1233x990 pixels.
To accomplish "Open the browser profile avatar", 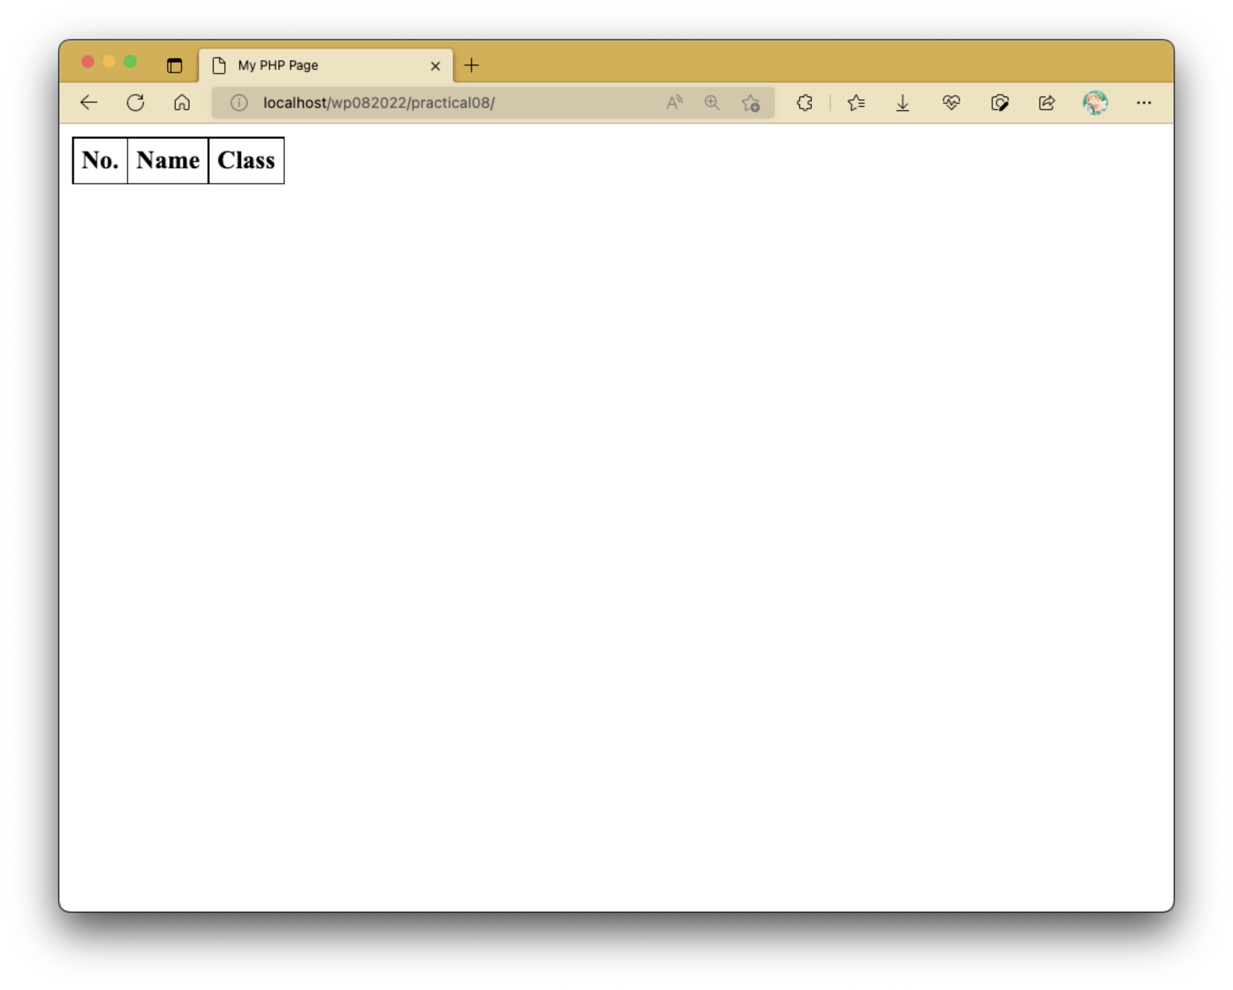I will point(1096,102).
